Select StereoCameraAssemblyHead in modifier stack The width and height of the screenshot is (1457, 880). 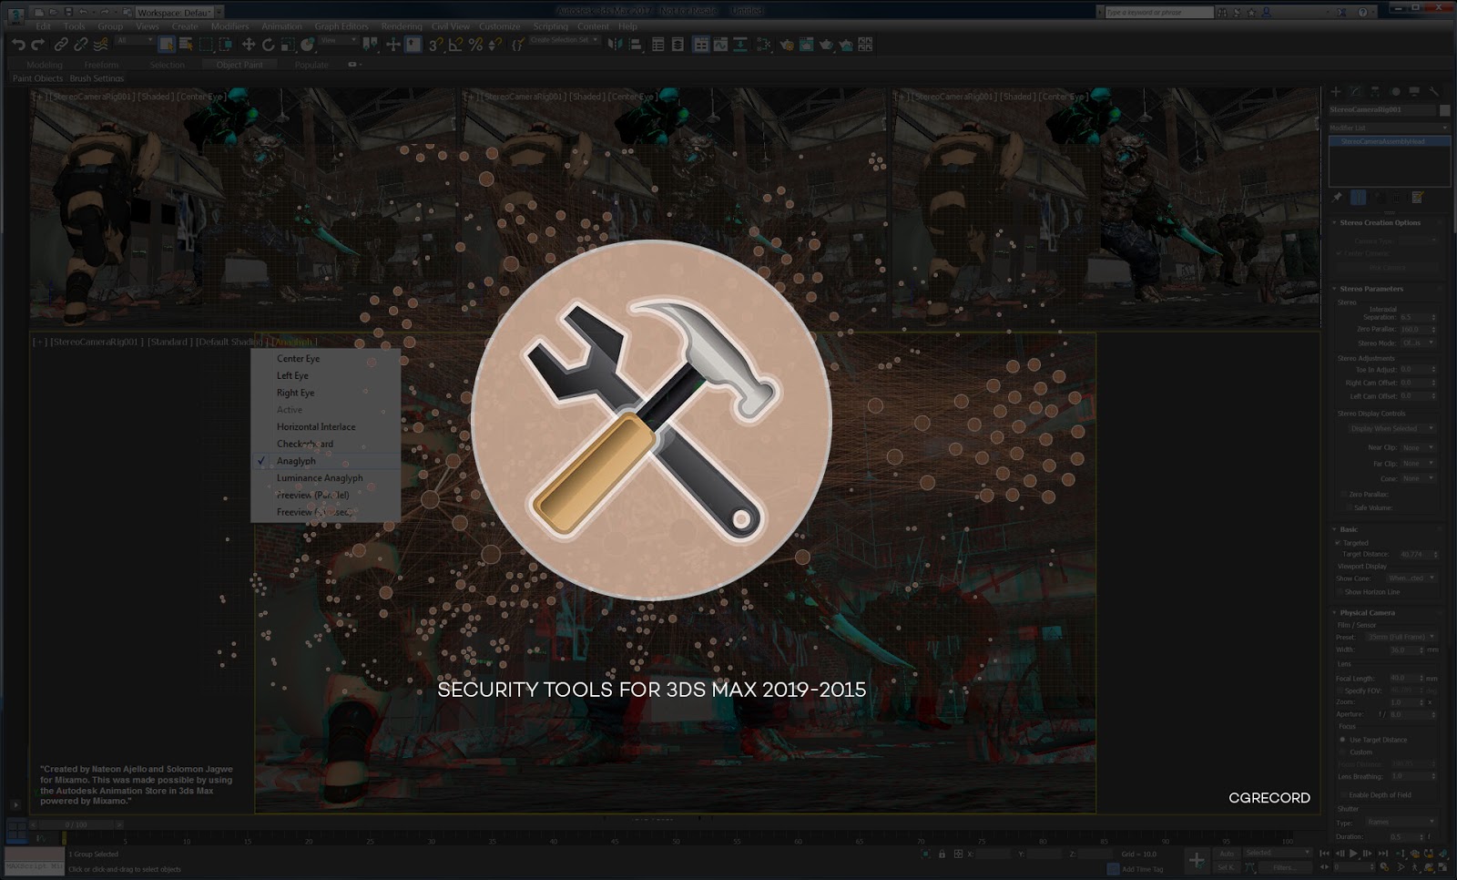pyautogui.click(x=1390, y=141)
